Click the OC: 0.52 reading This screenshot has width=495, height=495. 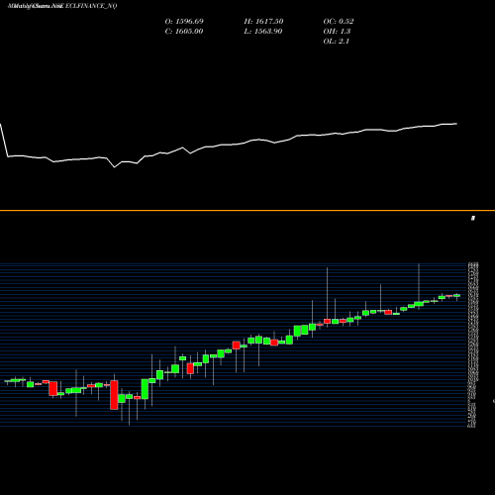pos(339,21)
